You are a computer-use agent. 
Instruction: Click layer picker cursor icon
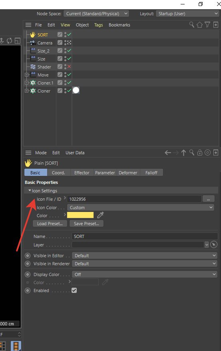pyautogui.click(x=214, y=245)
